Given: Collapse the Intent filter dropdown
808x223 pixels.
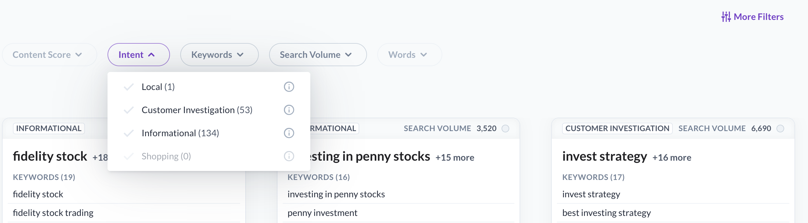Looking at the screenshot, I should (138, 55).
